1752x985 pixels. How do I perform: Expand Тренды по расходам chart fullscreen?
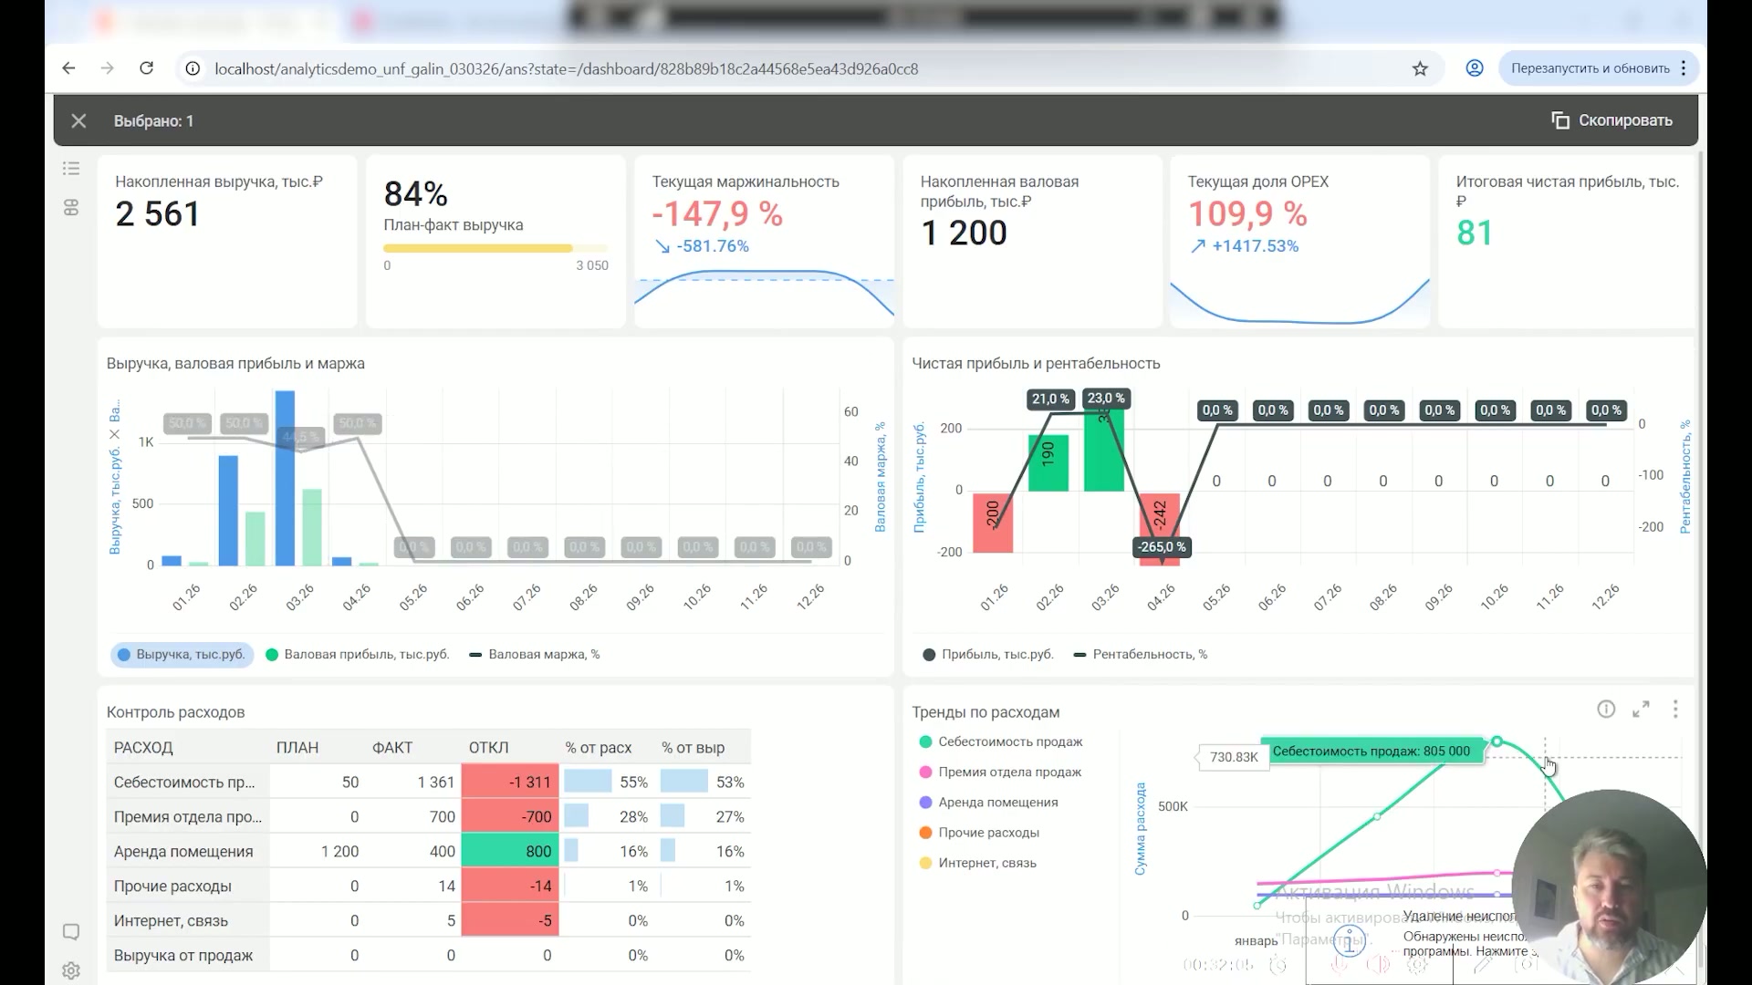[1641, 710]
